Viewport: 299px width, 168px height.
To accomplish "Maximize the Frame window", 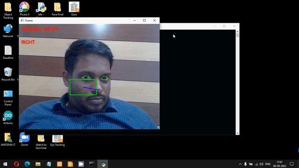I will (x=144, y=21).
